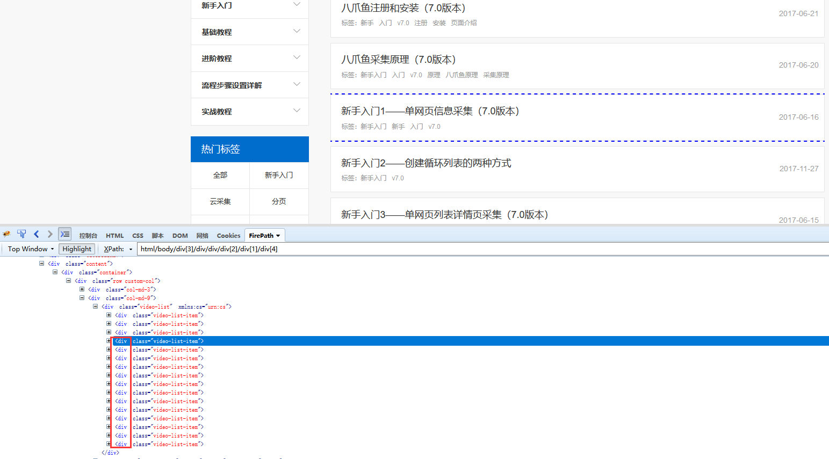Image resolution: width=829 pixels, height=459 pixels.
Task: Click the 页面介绍 tag under 八爪鱼注册和安装
Action: [464, 23]
